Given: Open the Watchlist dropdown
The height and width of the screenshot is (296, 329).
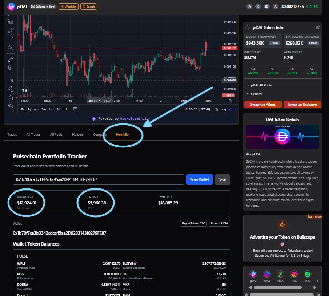Looking at the screenshot, I should (x=68, y=6).
